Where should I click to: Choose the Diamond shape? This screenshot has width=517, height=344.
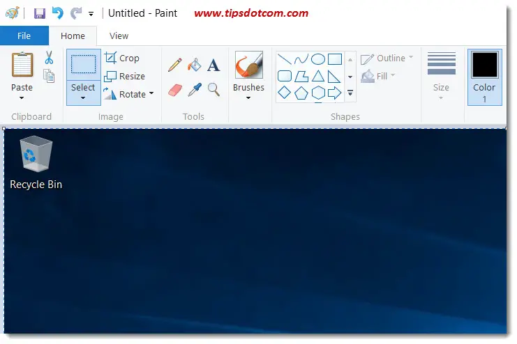pyautogui.click(x=284, y=93)
